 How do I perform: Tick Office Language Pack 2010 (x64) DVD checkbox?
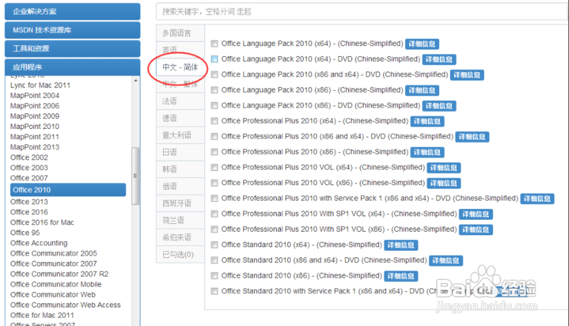coord(215,59)
